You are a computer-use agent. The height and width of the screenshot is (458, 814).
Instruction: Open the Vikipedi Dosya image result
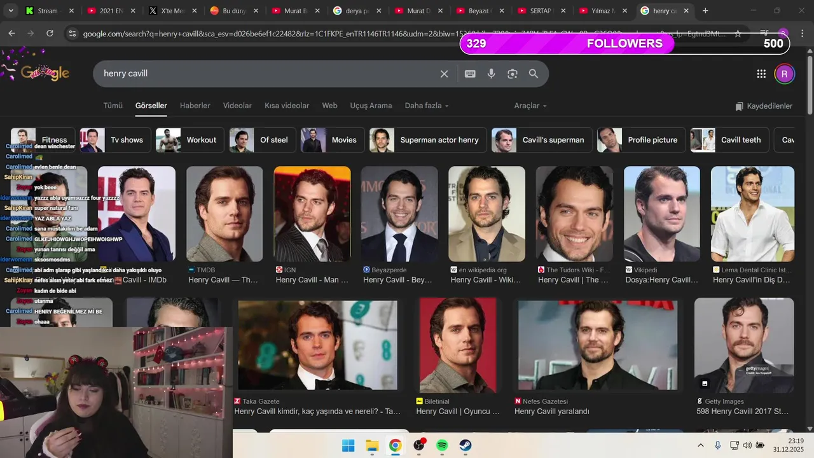[x=662, y=214]
